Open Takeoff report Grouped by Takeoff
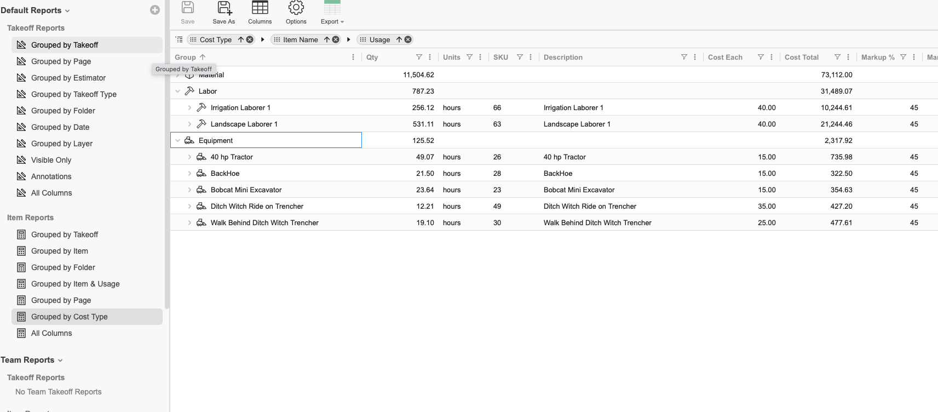This screenshot has height=412, width=938. click(x=87, y=45)
